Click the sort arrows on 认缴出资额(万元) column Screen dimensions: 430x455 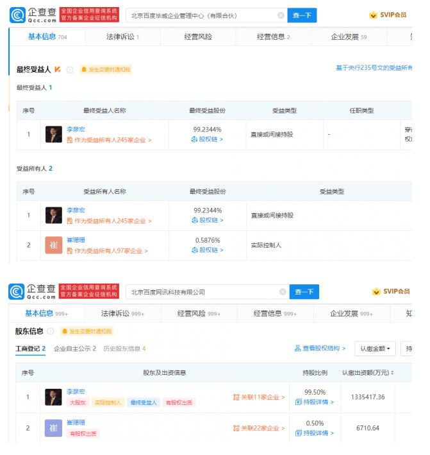click(x=392, y=373)
